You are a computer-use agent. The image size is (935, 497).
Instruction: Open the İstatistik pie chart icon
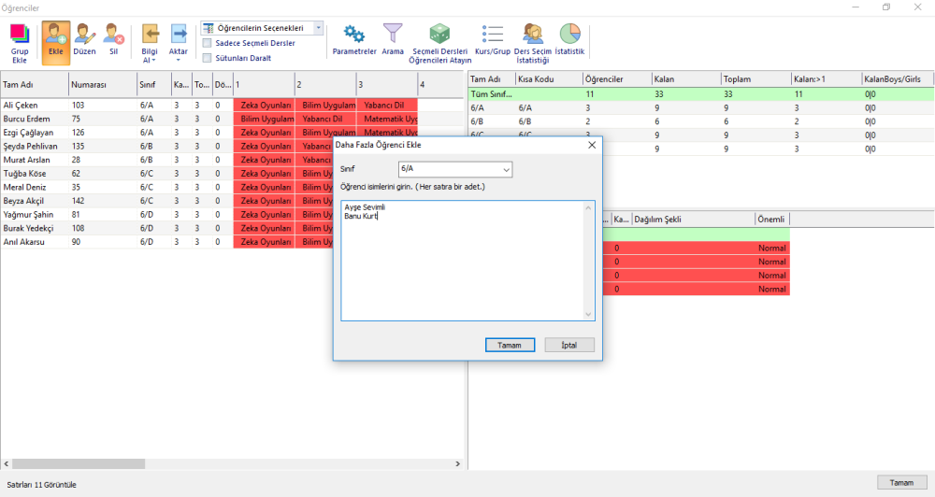tap(569, 40)
